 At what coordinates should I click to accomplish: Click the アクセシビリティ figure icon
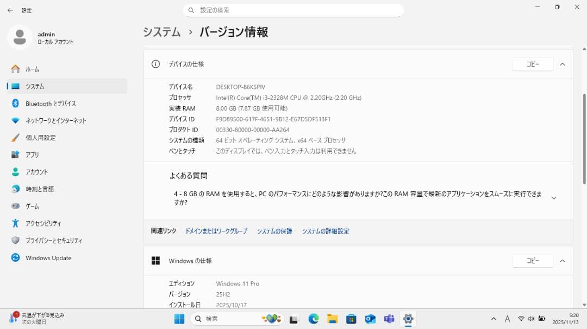point(15,223)
